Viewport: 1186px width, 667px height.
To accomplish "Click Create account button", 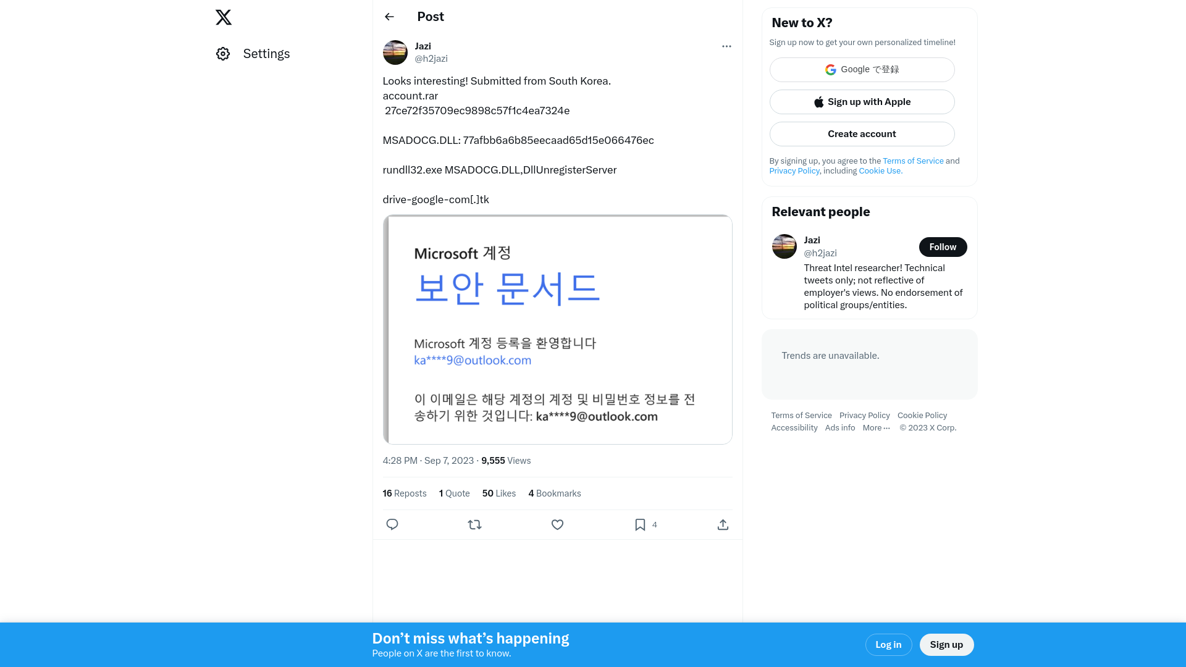I will click(862, 133).
